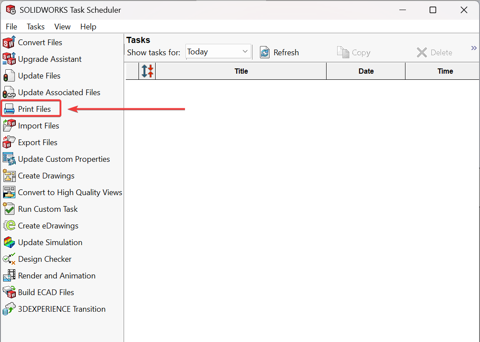Viewport: 480px width, 342px height.
Task: Open the View menu
Action: point(62,27)
